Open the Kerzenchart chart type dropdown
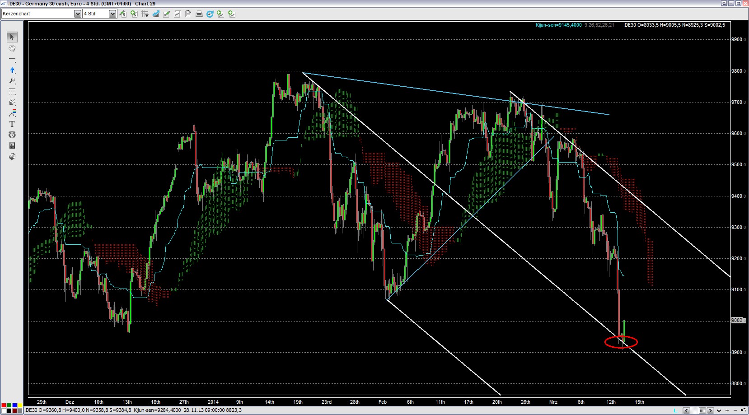The image size is (749, 415). click(77, 14)
